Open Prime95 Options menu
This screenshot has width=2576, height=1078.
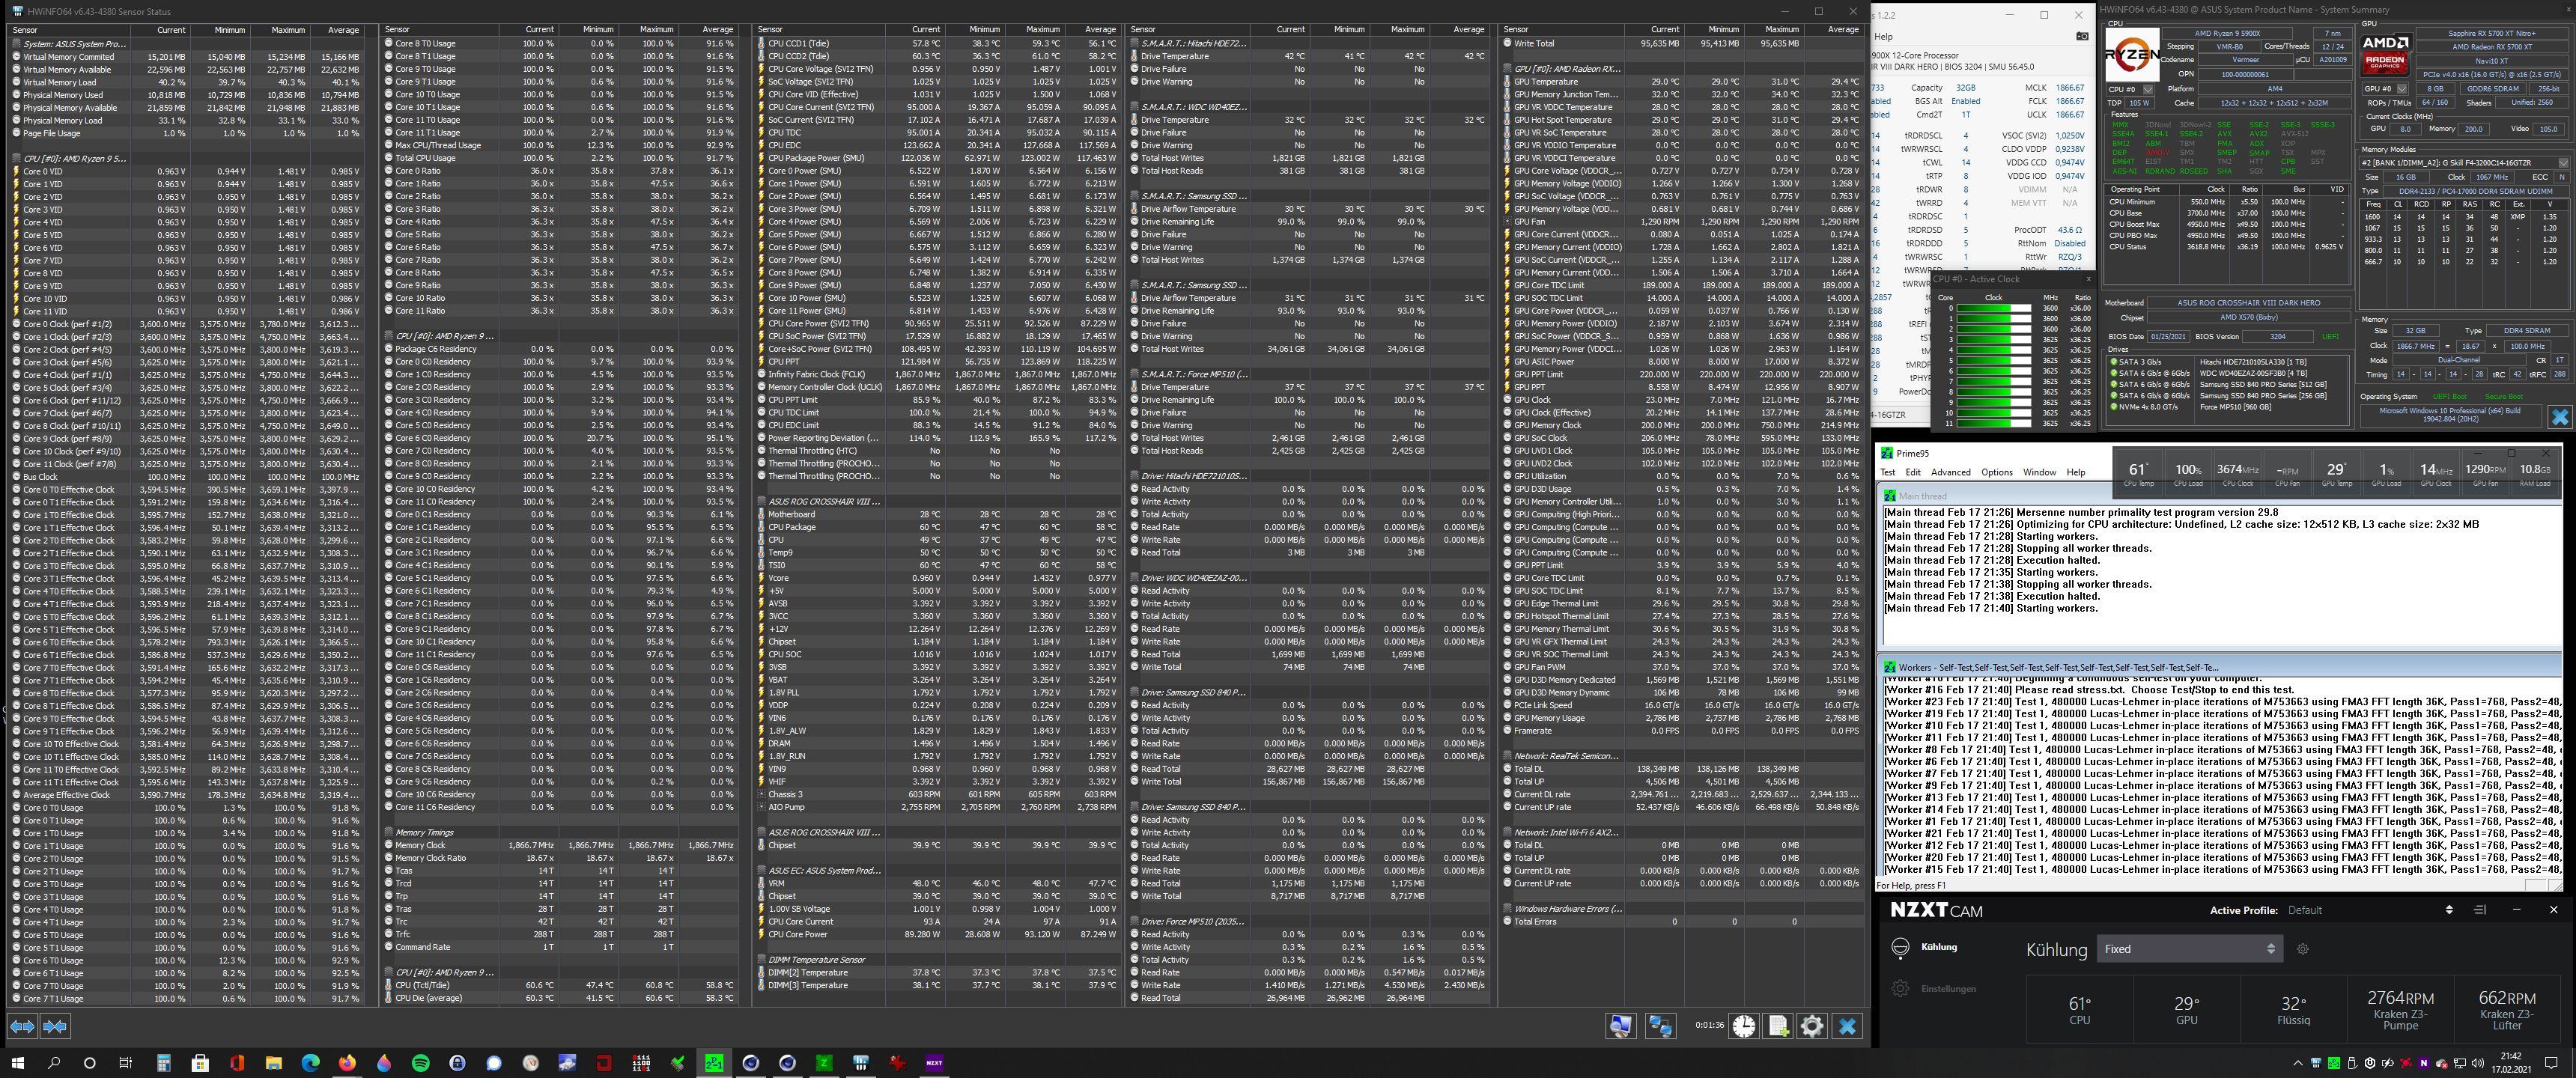click(x=1997, y=472)
